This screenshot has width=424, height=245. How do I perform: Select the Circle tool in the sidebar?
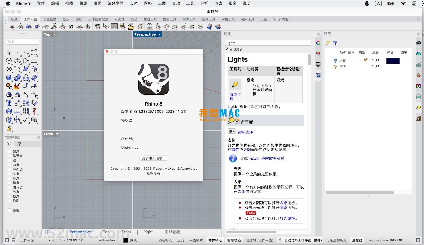[x=8, y=61]
